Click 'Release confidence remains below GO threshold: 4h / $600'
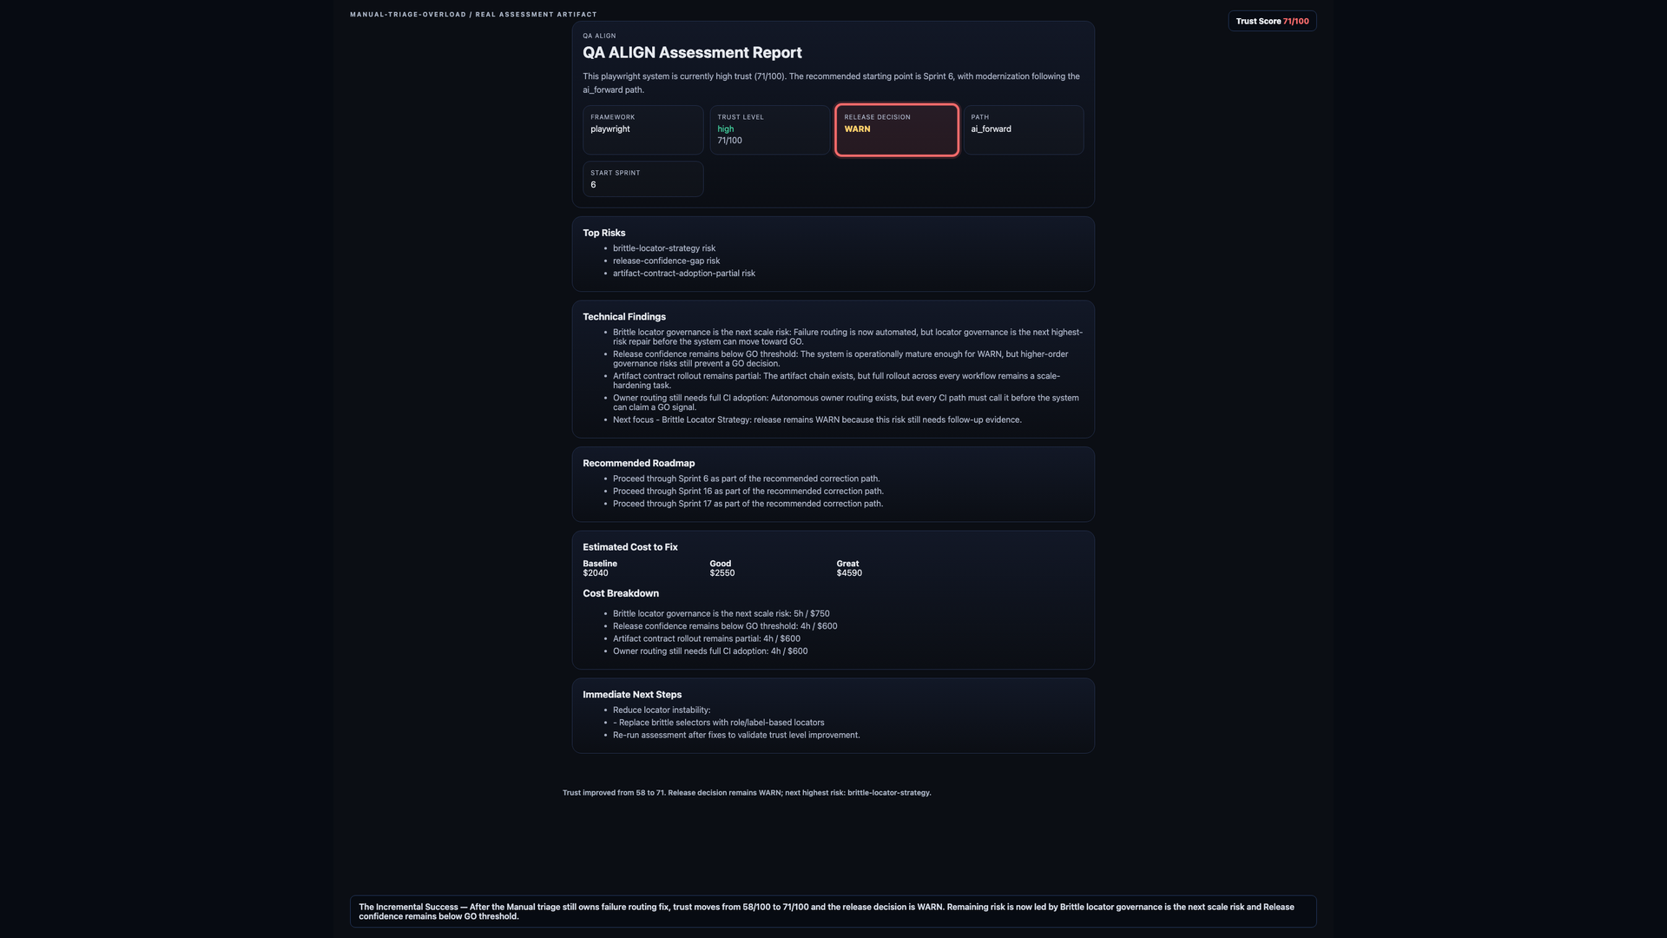Viewport: 1667px width, 938px height. [x=725, y=626]
